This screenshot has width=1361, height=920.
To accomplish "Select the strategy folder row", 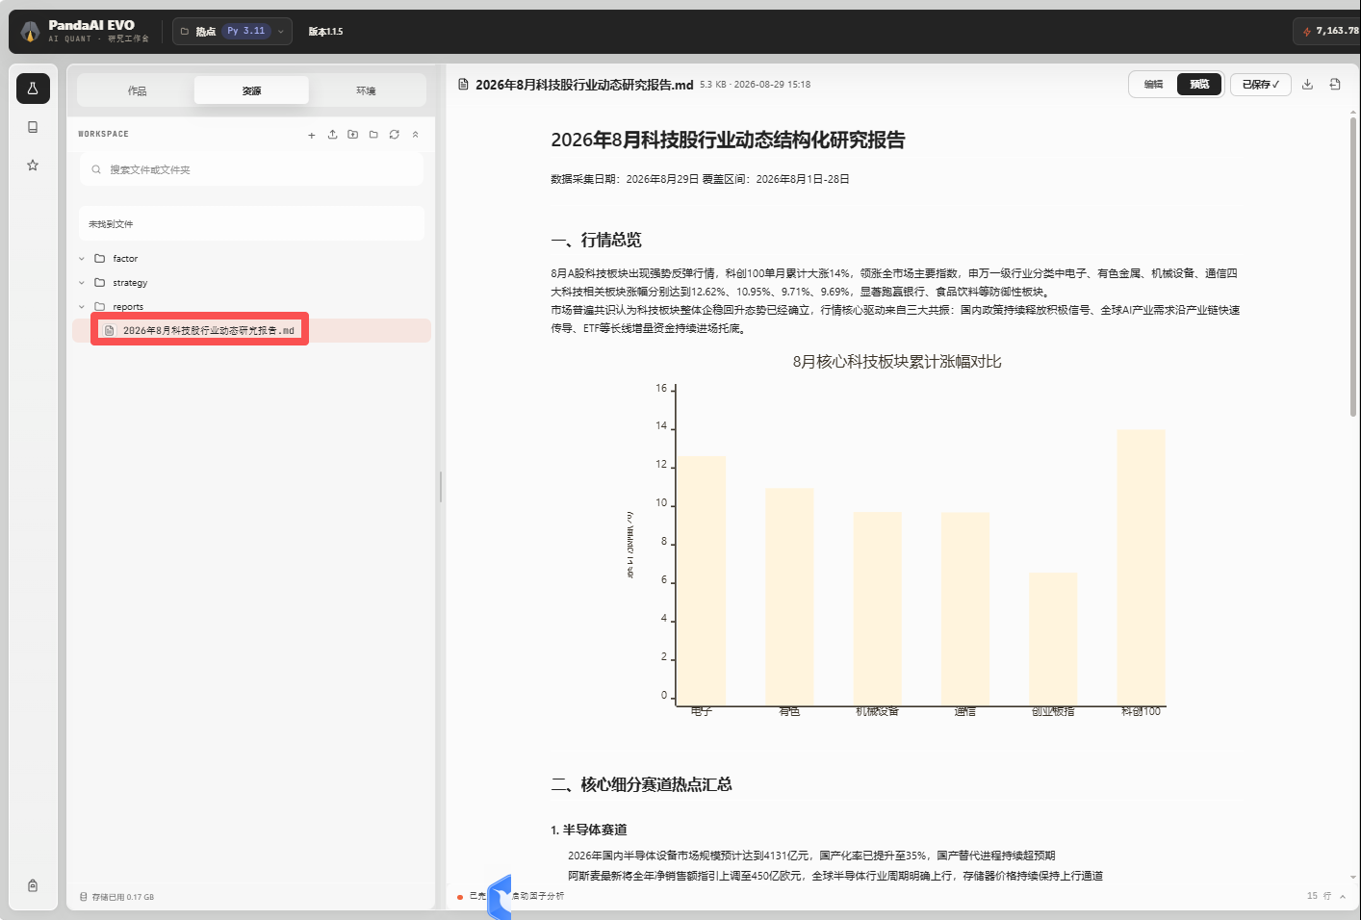I will tap(251, 282).
